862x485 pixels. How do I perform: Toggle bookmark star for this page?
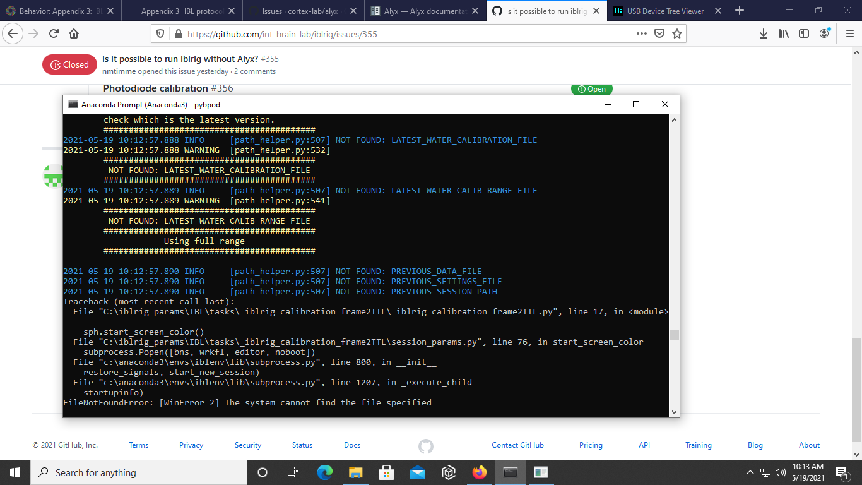click(x=676, y=33)
